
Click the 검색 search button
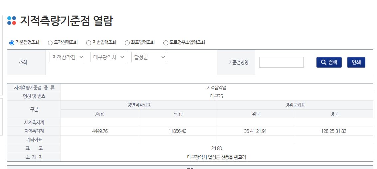[329, 62]
